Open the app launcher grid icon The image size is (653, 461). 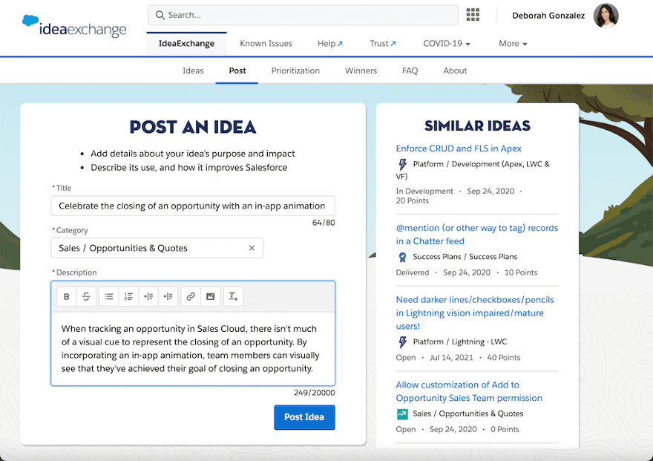[473, 15]
